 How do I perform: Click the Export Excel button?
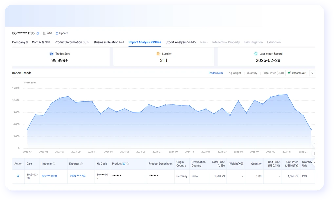tap(297, 73)
